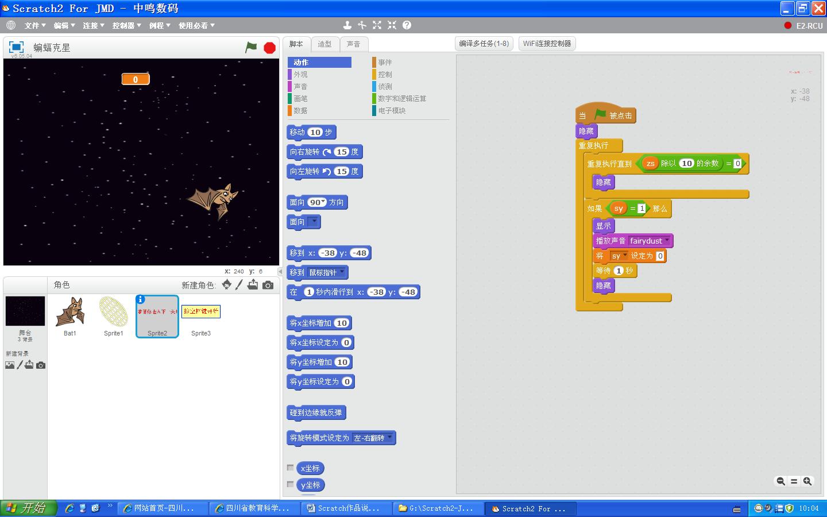Click the green flag to start

click(251, 48)
